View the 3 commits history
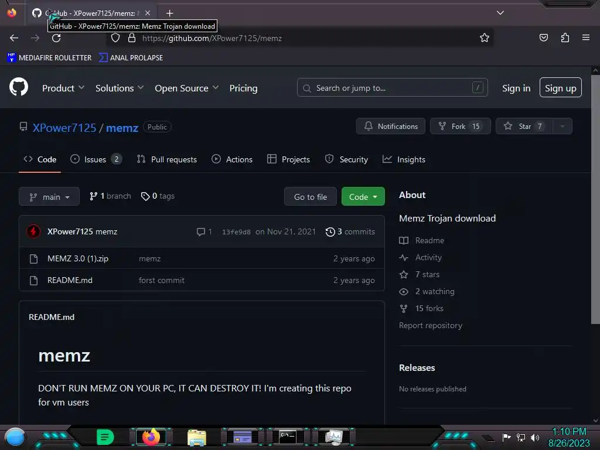This screenshot has height=450, width=600. click(350, 232)
